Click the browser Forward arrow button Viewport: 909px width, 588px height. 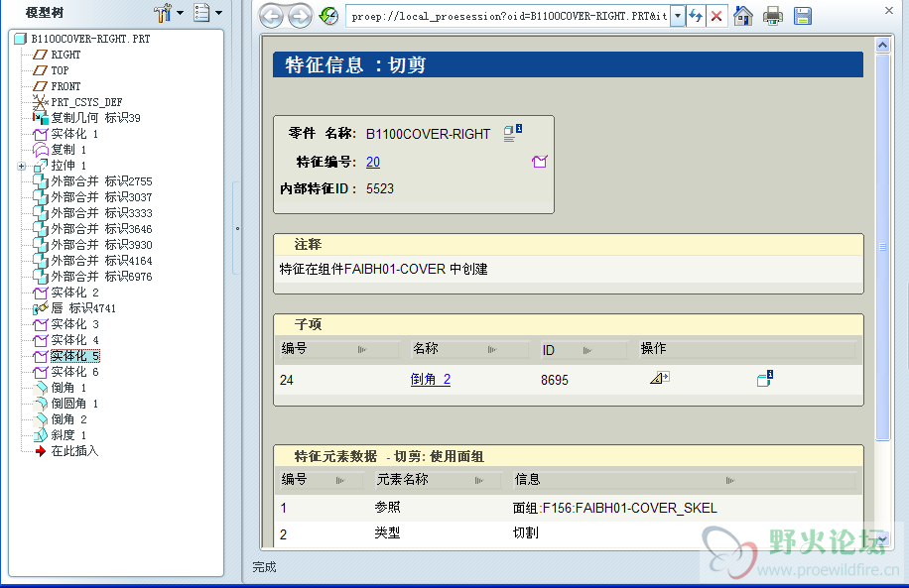pyautogui.click(x=300, y=16)
